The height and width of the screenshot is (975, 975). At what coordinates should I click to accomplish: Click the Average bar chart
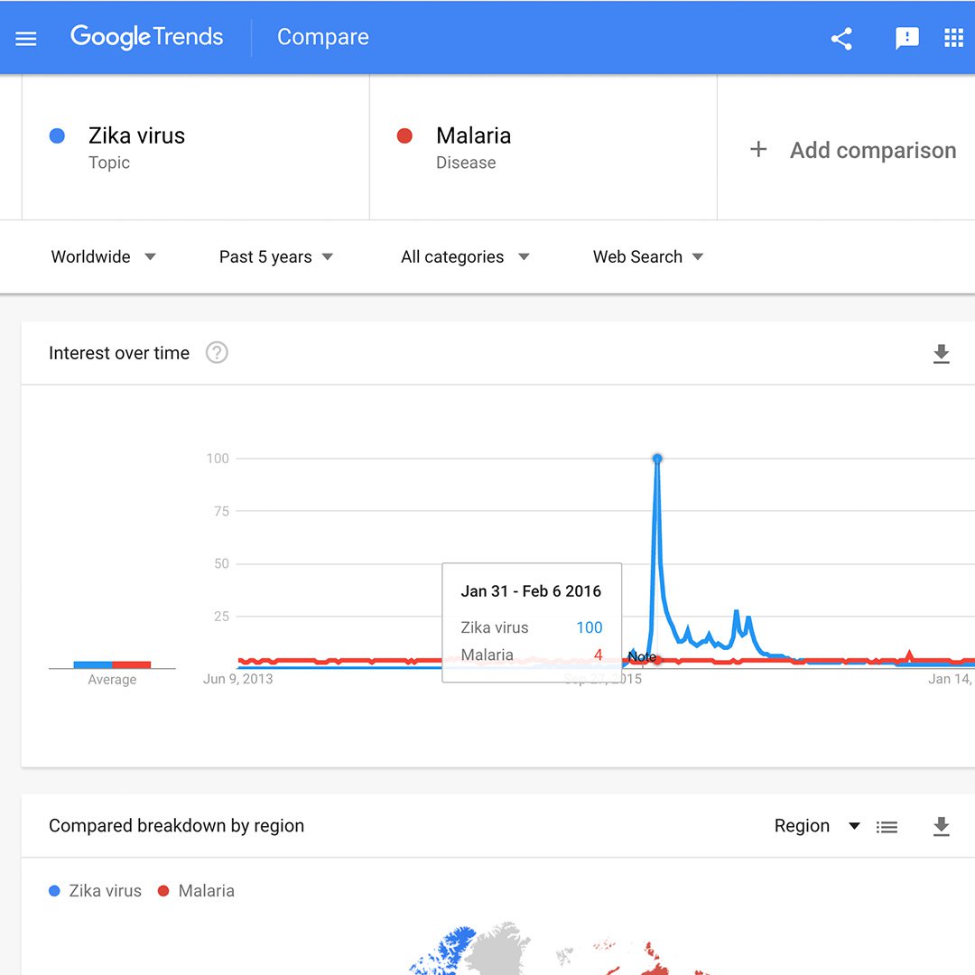pyautogui.click(x=112, y=664)
